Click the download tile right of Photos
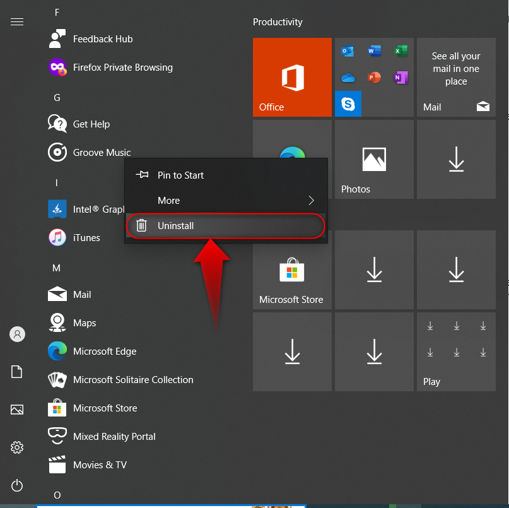The width and height of the screenshot is (509, 508). click(x=456, y=159)
